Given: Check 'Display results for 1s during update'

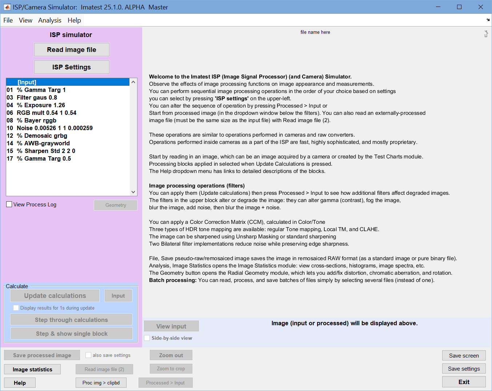Looking at the screenshot, I should click(x=16, y=308).
